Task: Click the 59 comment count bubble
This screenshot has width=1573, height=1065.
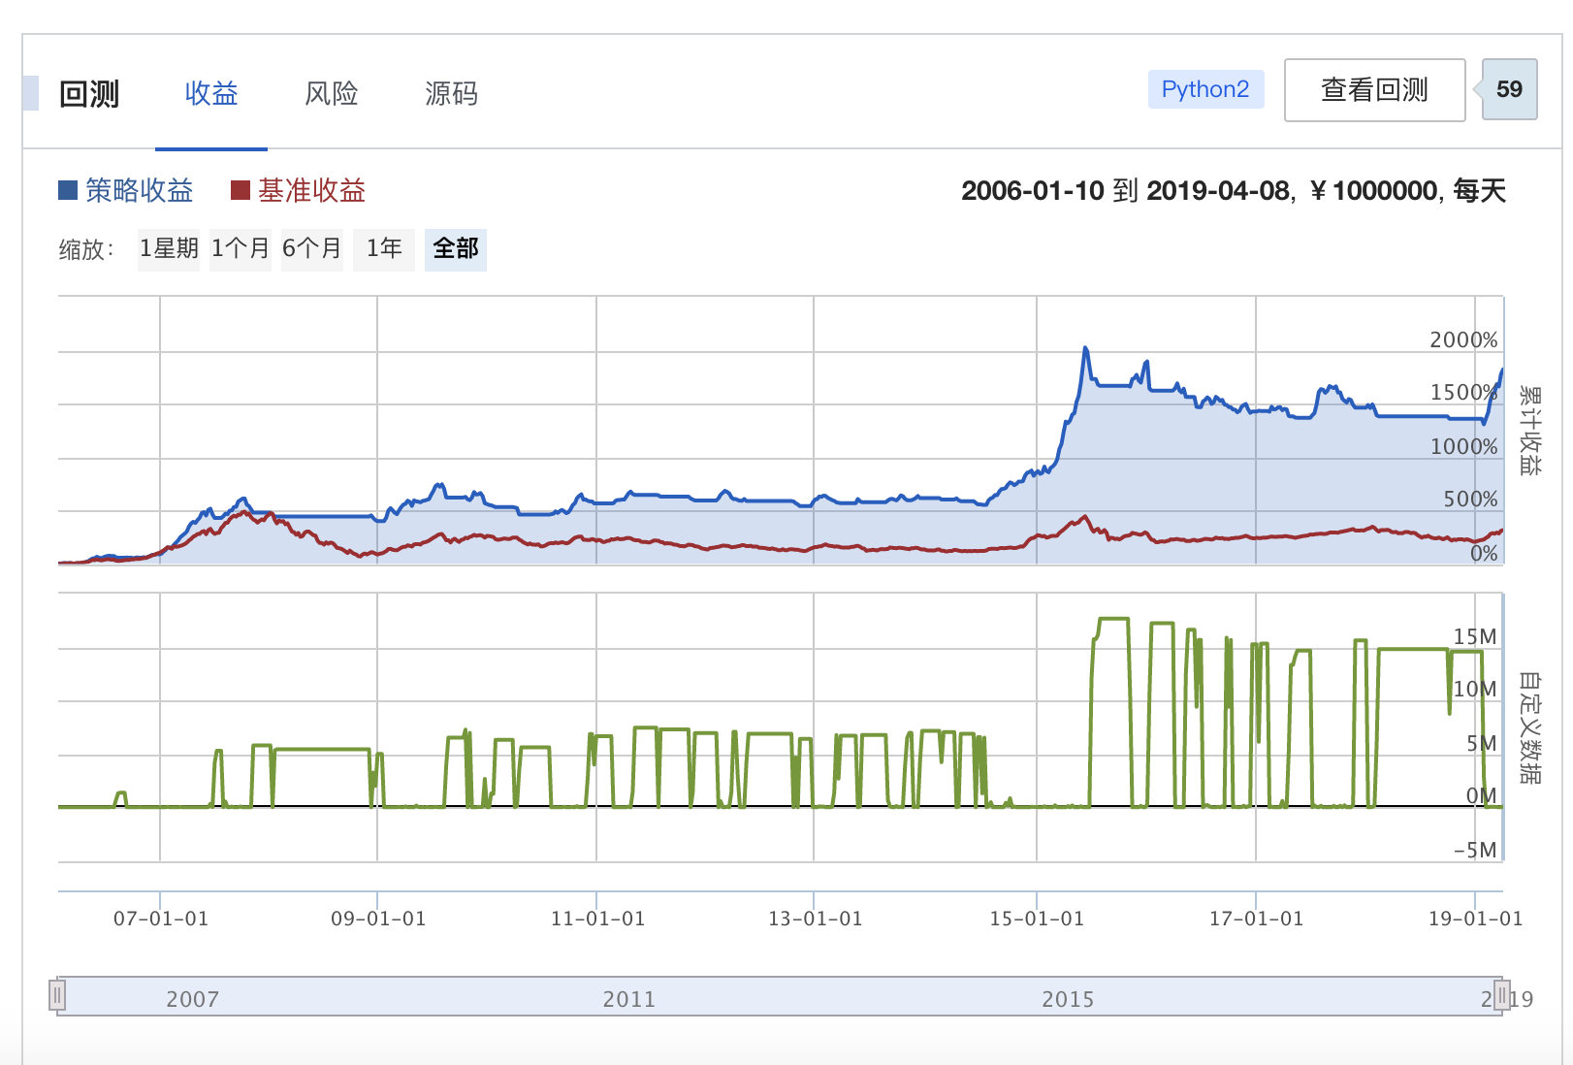Action: point(1509,89)
